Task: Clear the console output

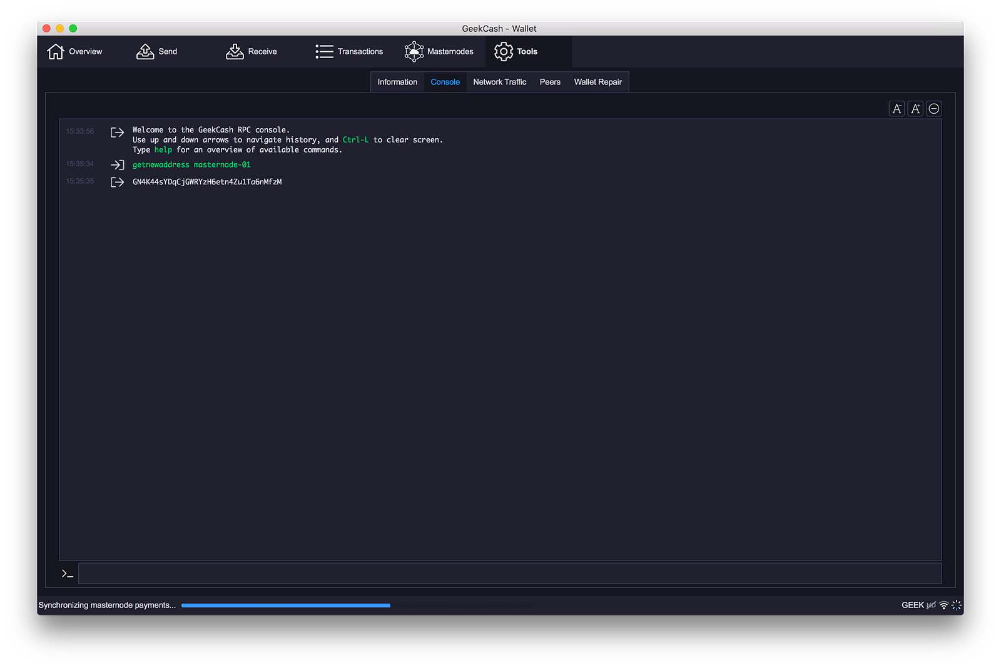Action: [x=934, y=109]
